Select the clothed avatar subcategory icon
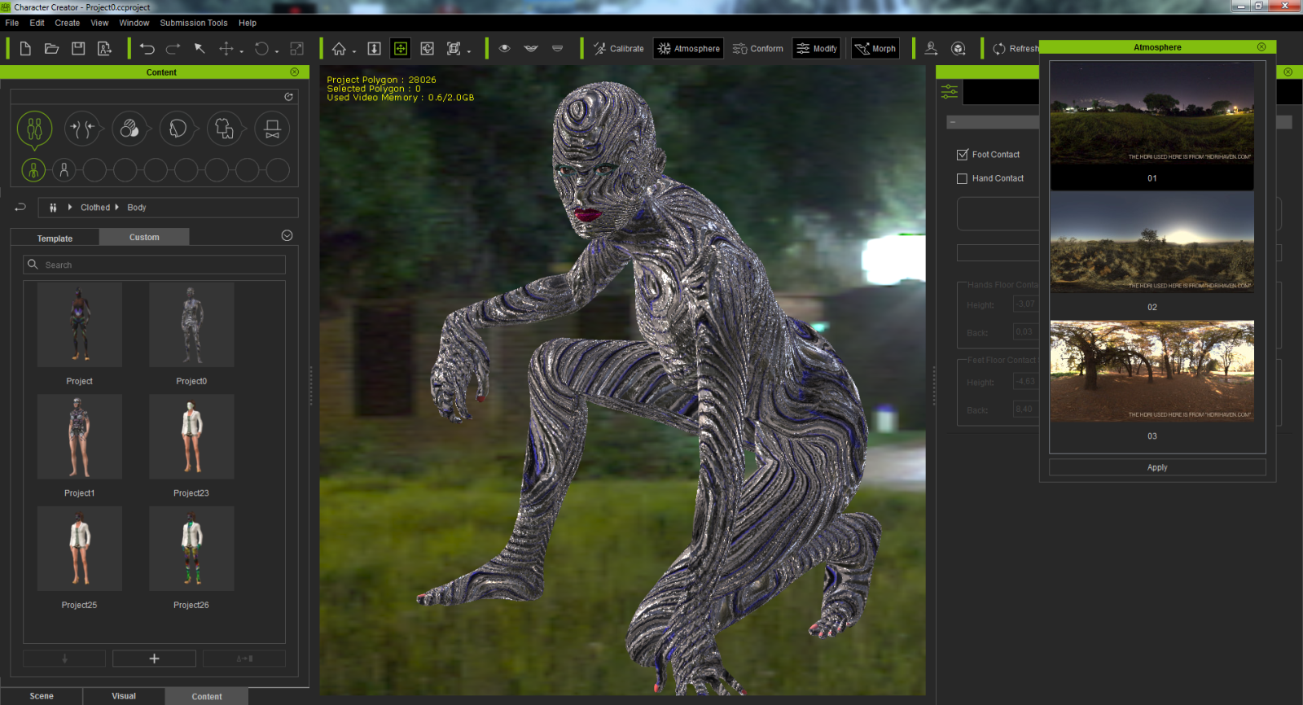1303x705 pixels. 33,170
